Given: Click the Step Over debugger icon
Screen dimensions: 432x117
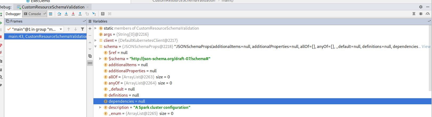Looking at the screenshot, I should click(x=59, y=14).
